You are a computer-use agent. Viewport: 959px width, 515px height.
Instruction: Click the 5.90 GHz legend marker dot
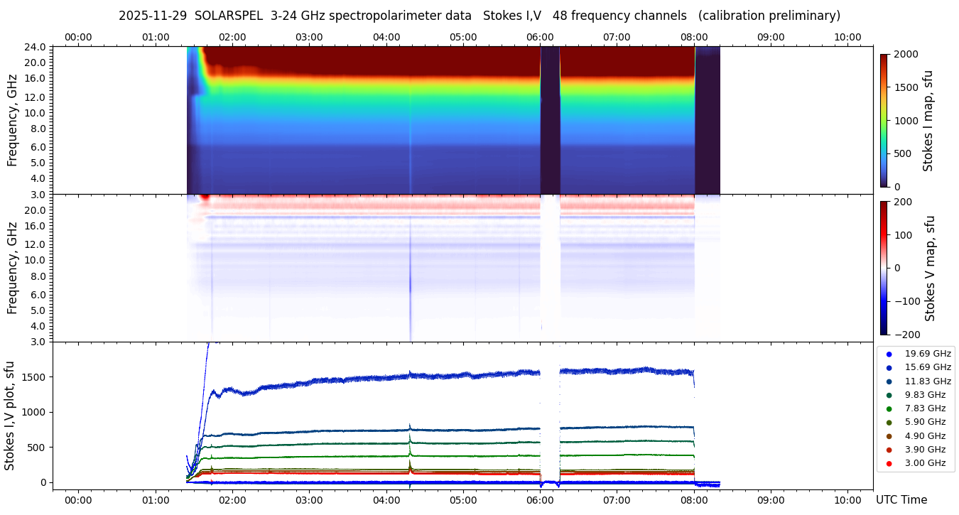pos(889,423)
